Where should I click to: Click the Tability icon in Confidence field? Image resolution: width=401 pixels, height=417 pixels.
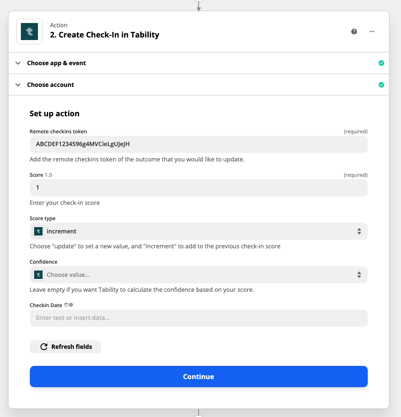point(38,275)
